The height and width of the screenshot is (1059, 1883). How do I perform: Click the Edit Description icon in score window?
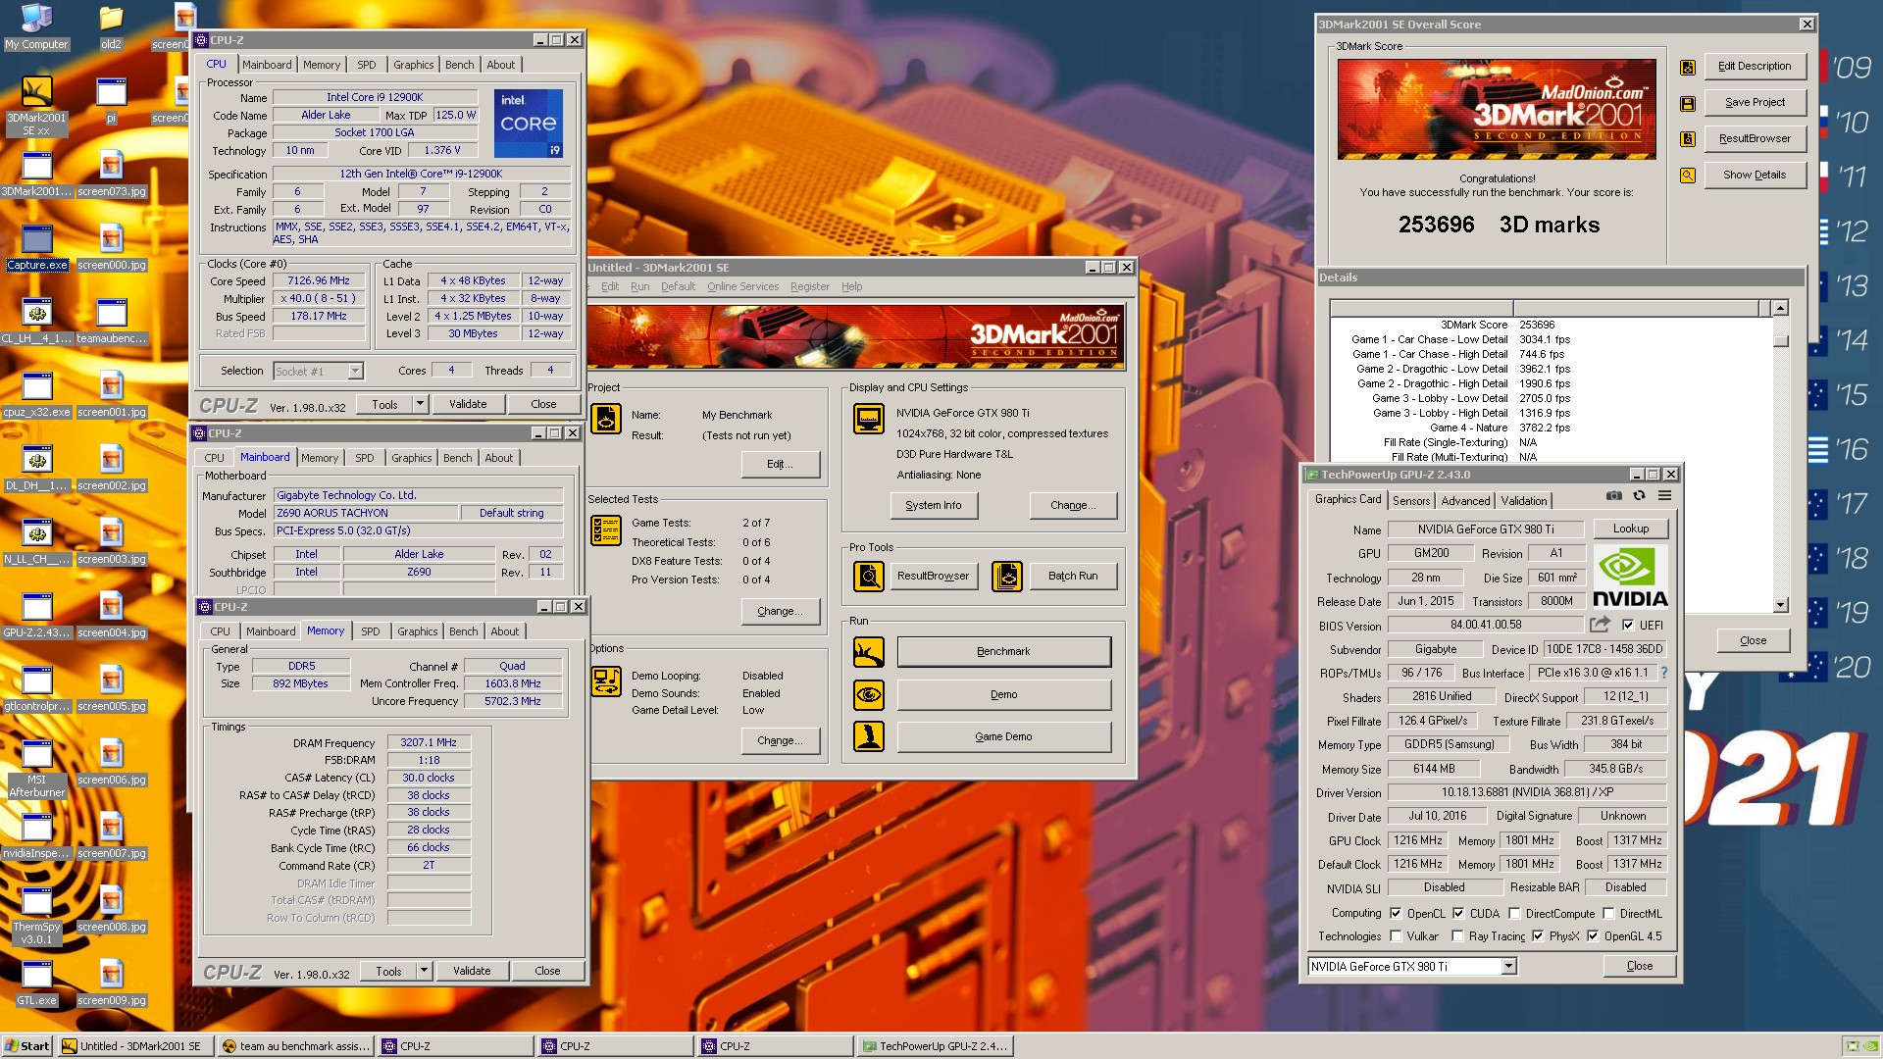pyautogui.click(x=1688, y=67)
